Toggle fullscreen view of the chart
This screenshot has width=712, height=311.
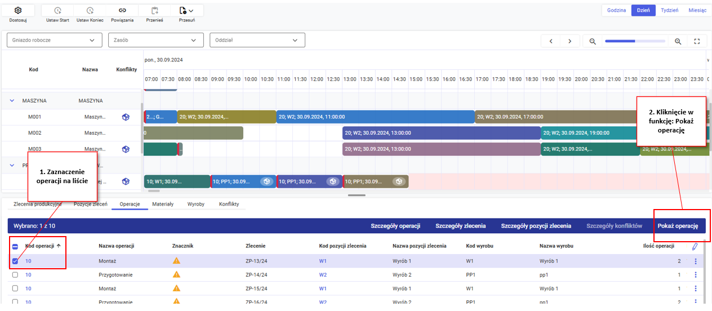(x=697, y=41)
